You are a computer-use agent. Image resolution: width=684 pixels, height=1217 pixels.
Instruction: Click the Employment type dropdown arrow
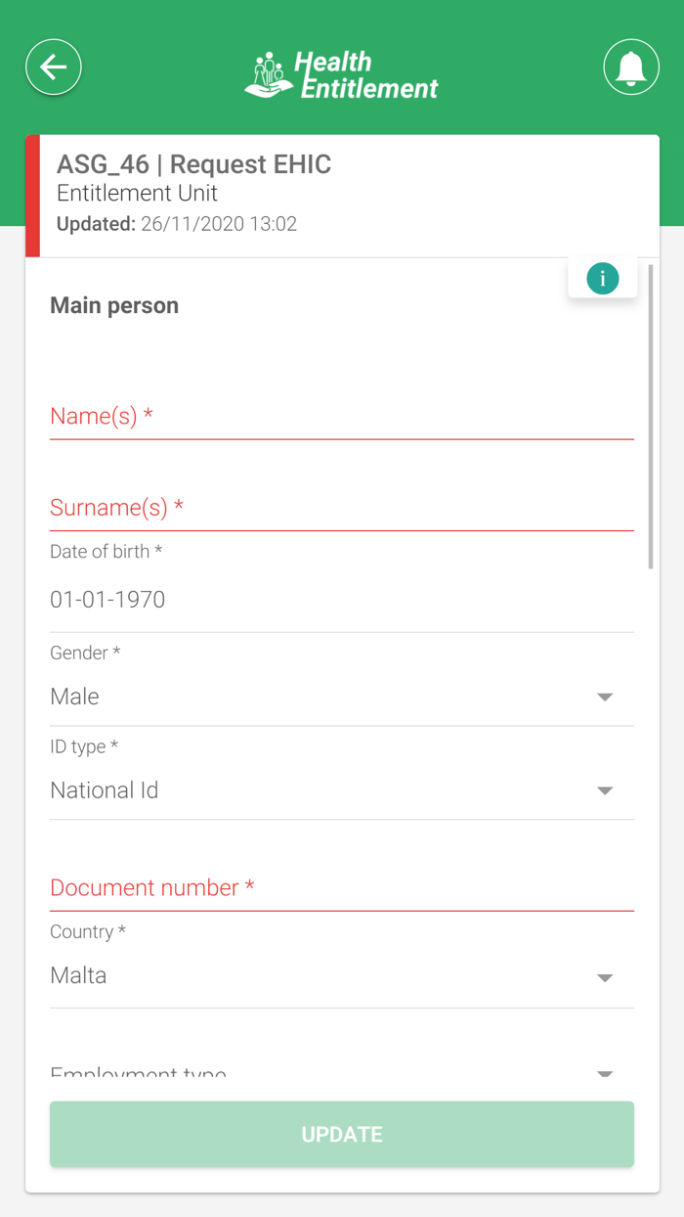605,1073
